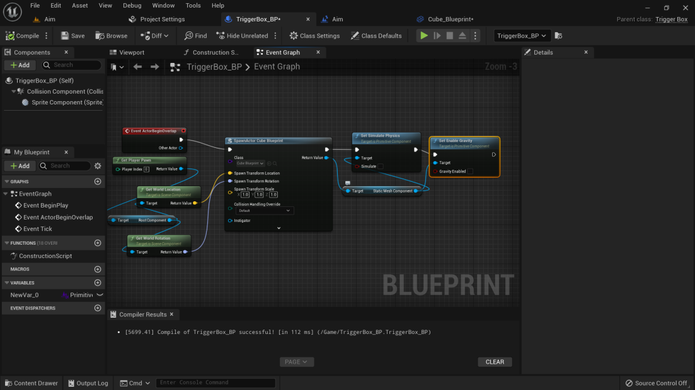Navigate forward in graph history
Viewport: 695px width, 390px height.
coord(155,67)
